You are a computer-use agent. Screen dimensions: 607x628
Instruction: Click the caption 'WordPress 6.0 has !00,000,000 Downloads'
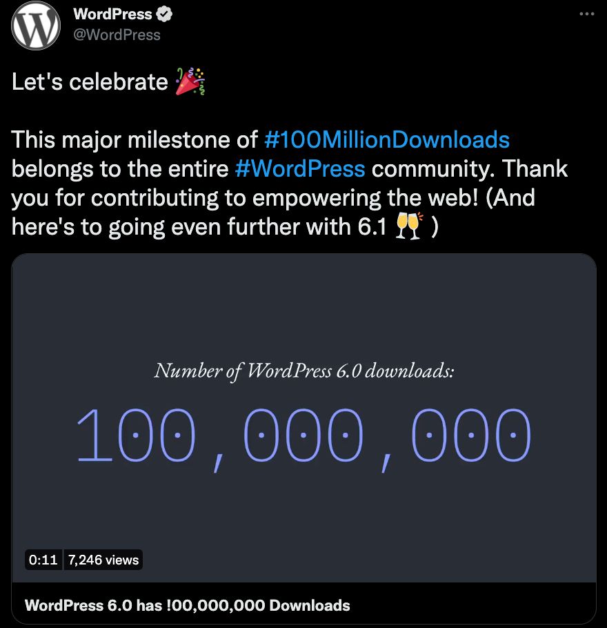[187, 605]
